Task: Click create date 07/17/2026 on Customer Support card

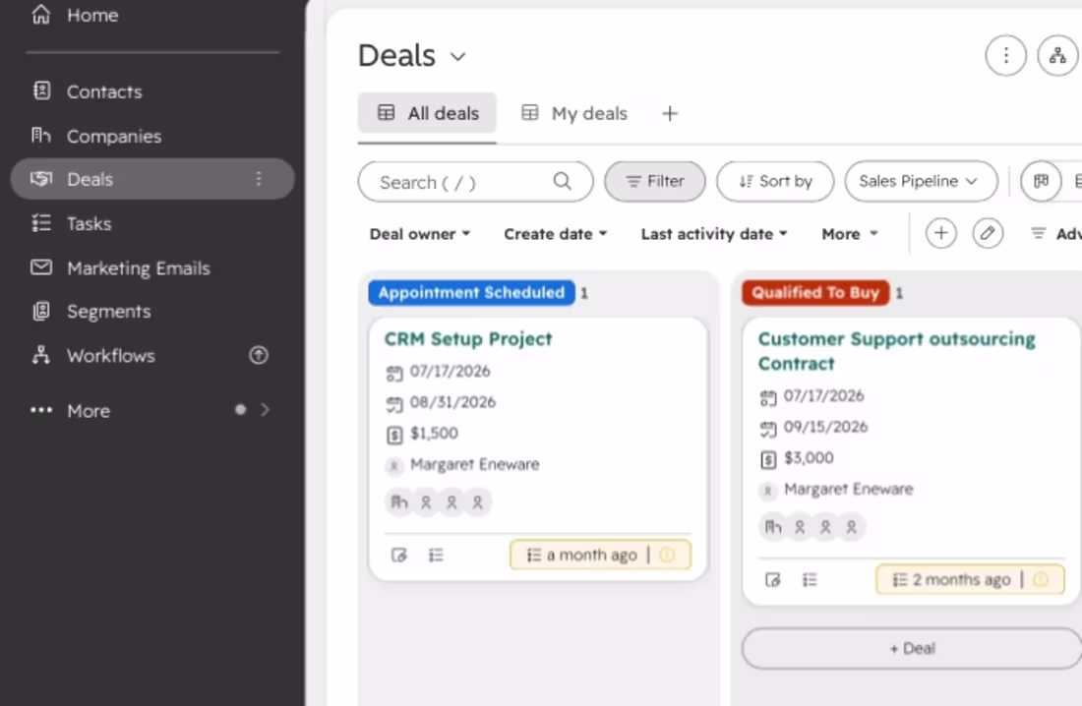Action: point(824,396)
